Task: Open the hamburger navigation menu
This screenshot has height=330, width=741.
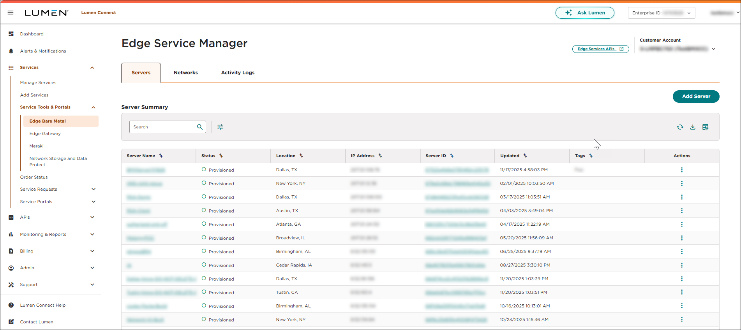Action: 11,13
